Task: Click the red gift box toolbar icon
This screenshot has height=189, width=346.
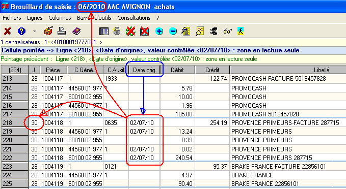Action: (48, 31)
